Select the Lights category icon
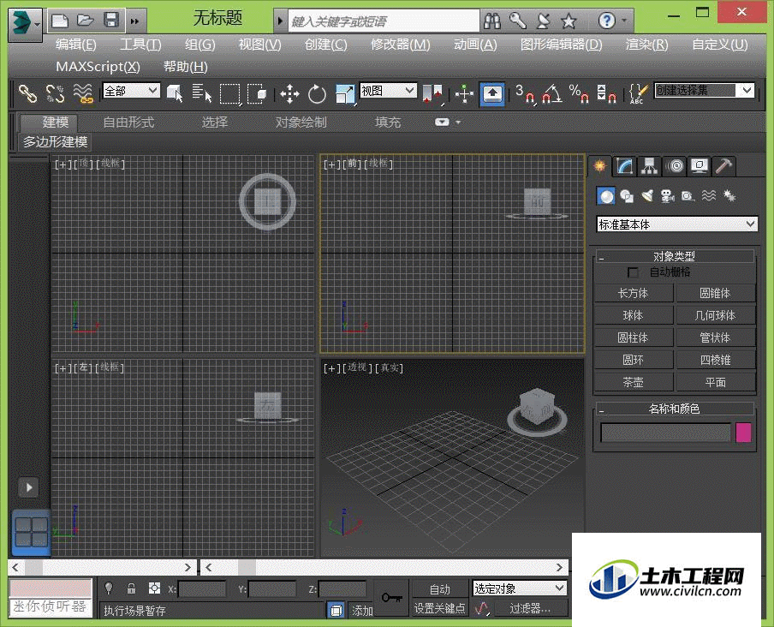The width and height of the screenshot is (774, 627). pyautogui.click(x=647, y=196)
